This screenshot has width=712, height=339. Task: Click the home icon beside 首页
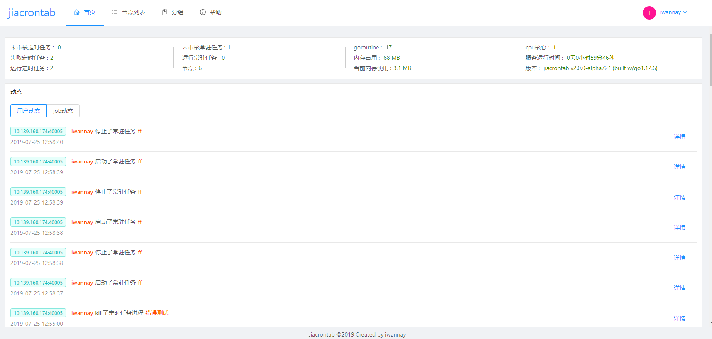(77, 12)
